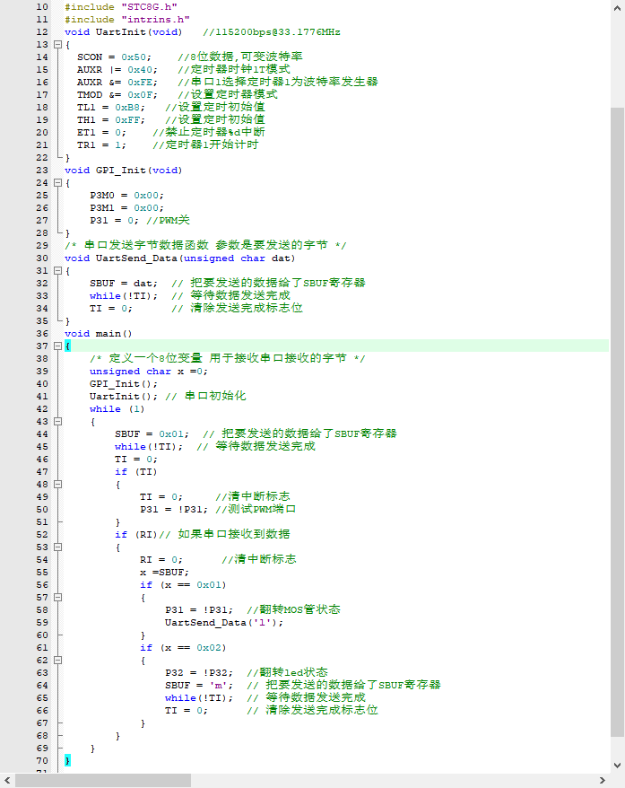Click the 115200bps@33.1776MHz comment
Image resolution: width=625 pixels, height=788 pixels.
point(272,31)
